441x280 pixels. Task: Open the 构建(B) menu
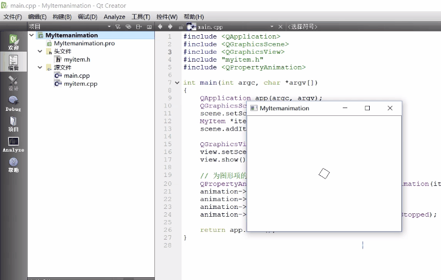[62, 17]
